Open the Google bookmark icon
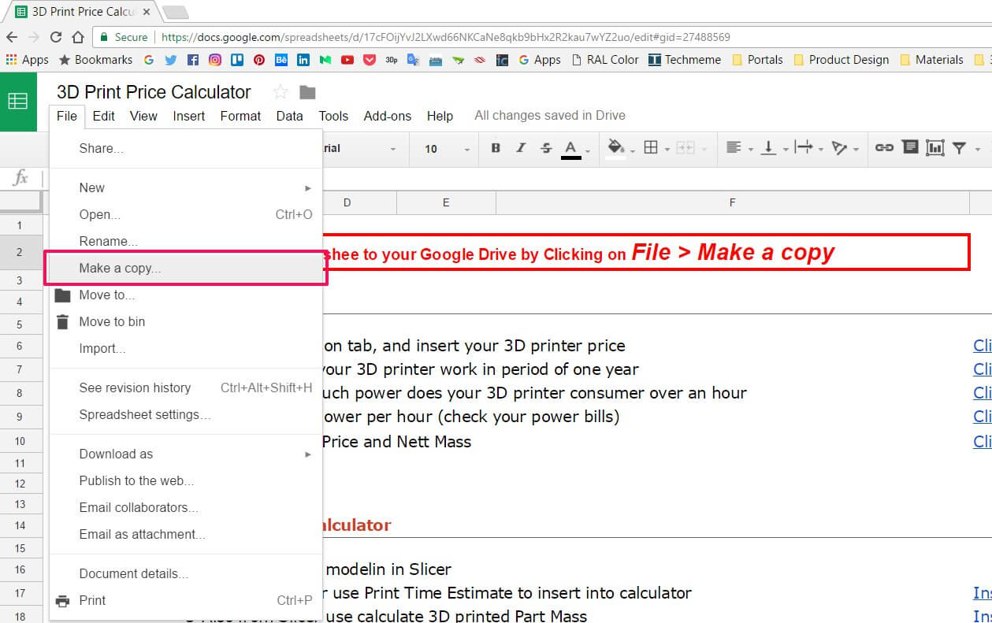The height and width of the screenshot is (623, 992). click(x=149, y=60)
